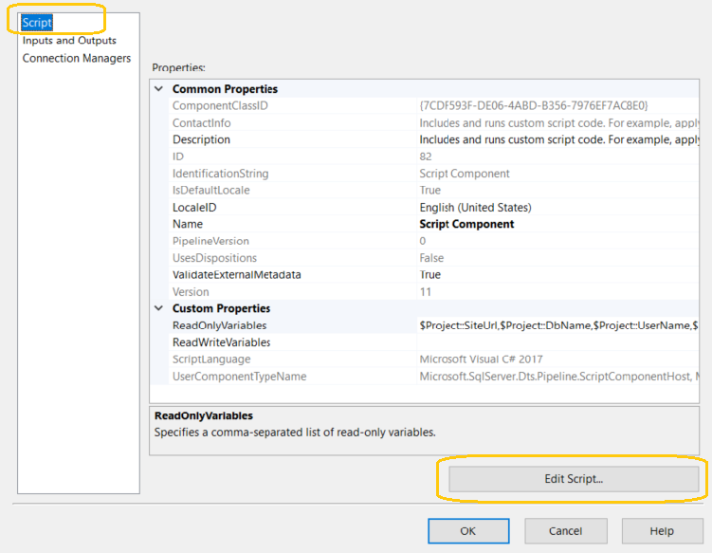This screenshot has height=553, width=712.
Task: Edit the ReadOnlyVariables value field
Action: 557,325
